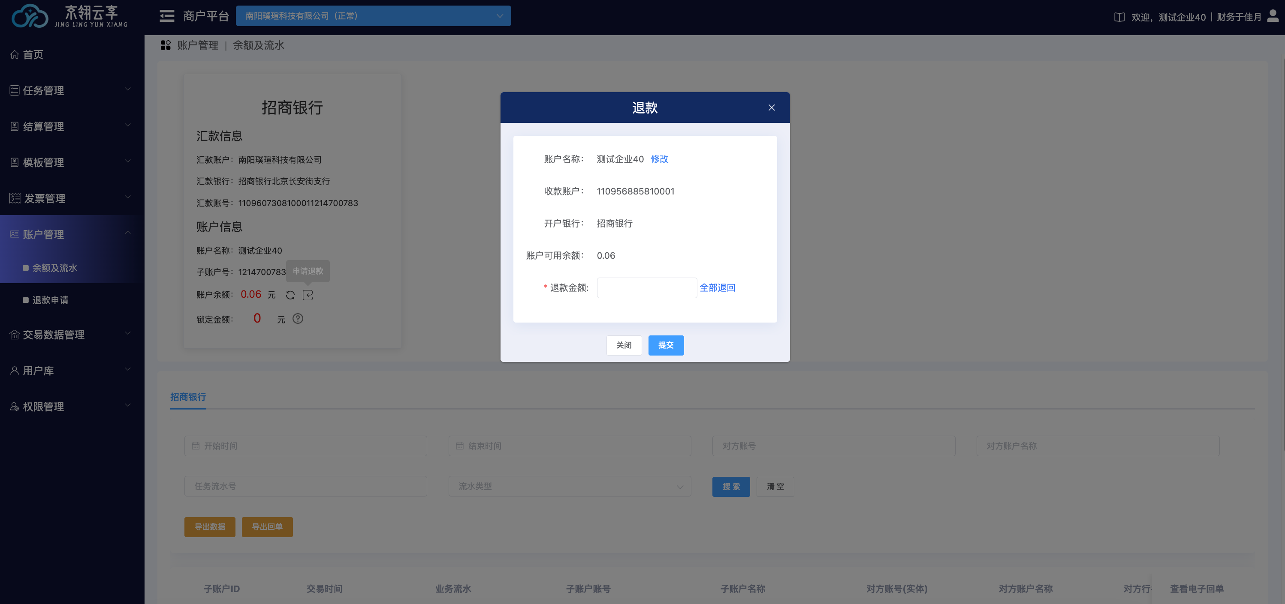The height and width of the screenshot is (604, 1285).
Task: Click the 账户管理 breadcrumb grid icon
Action: tap(166, 45)
